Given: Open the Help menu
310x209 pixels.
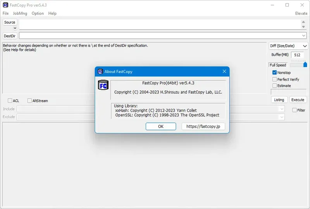Looking at the screenshot, I should pos(52,13).
